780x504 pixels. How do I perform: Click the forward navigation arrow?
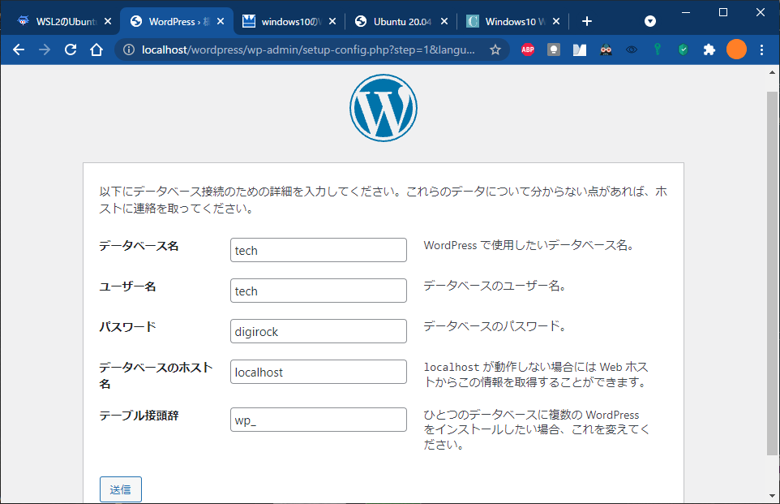coord(45,50)
